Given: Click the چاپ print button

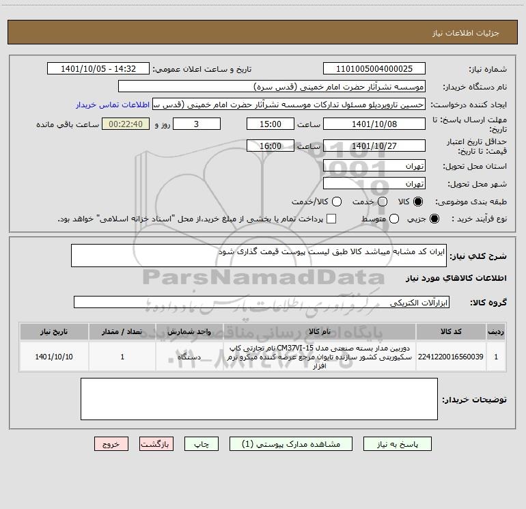Looking at the screenshot, I should 202,444.
